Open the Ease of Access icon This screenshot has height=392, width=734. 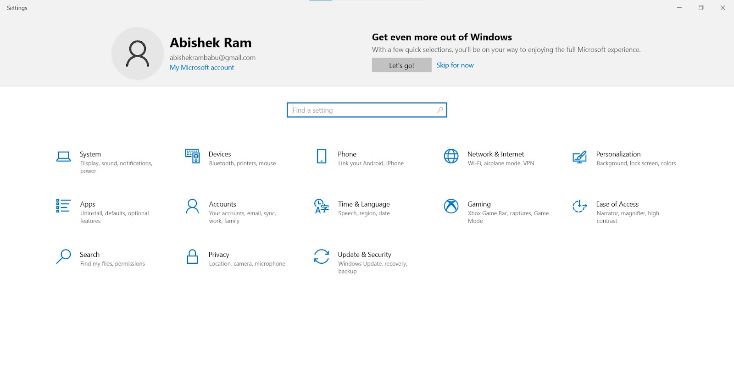[x=579, y=206]
